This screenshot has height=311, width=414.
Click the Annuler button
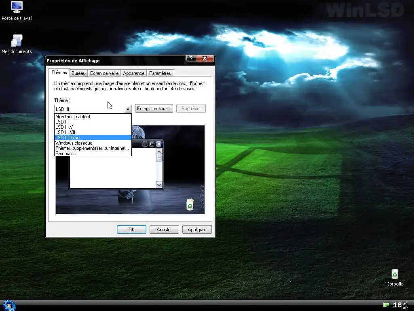(164, 230)
